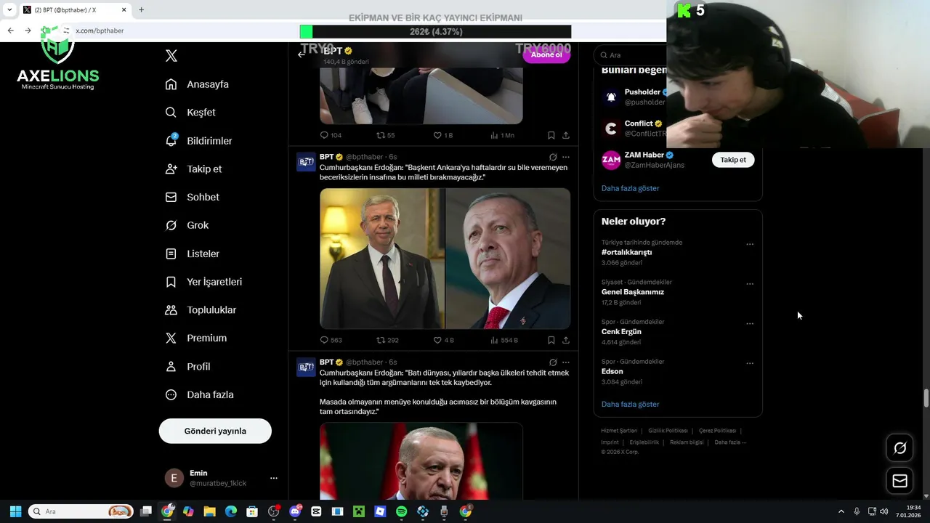Open options for Edson trend
Viewport: 930px width, 523px height.
[750, 363]
